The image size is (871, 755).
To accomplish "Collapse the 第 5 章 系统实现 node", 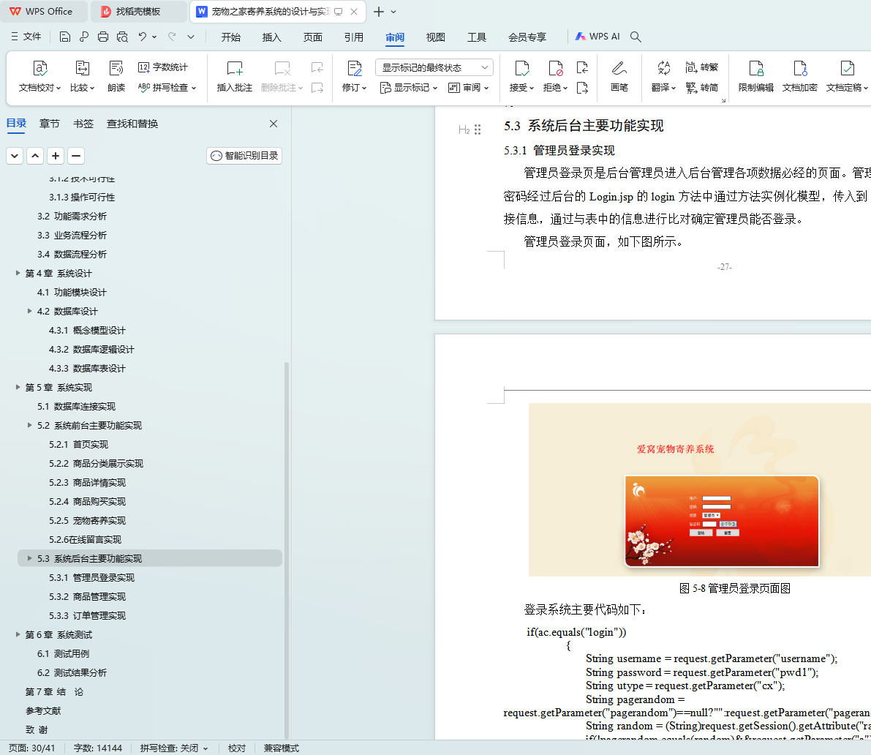I will click(x=18, y=387).
